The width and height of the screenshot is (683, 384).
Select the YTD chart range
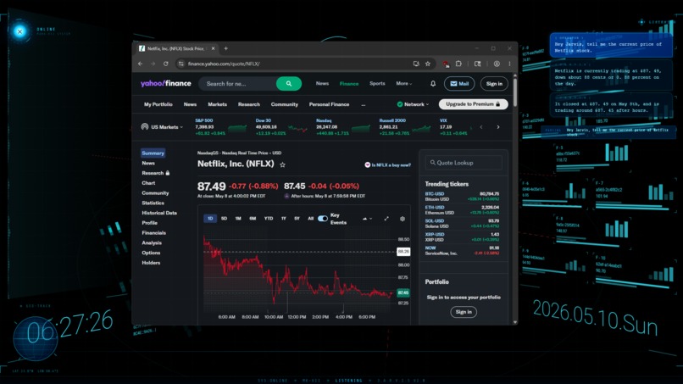click(x=269, y=219)
